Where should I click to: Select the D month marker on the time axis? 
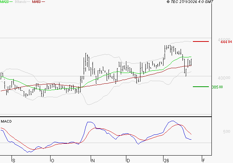coord(128,161)
